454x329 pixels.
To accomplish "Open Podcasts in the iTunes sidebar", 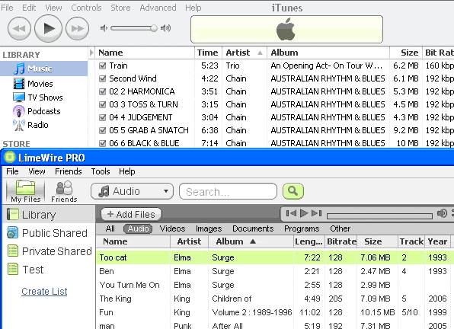I will (37, 111).
